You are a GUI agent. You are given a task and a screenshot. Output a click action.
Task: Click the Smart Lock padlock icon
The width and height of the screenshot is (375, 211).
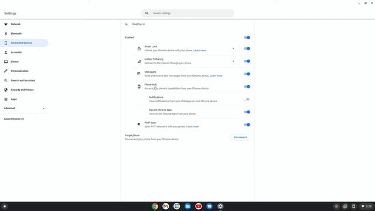[139, 49]
